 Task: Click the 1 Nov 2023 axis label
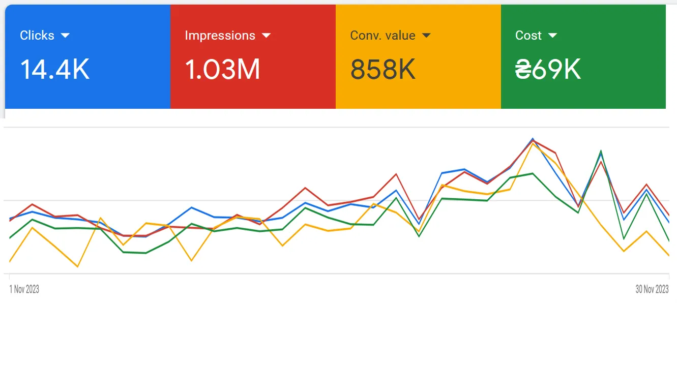[24, 289]
